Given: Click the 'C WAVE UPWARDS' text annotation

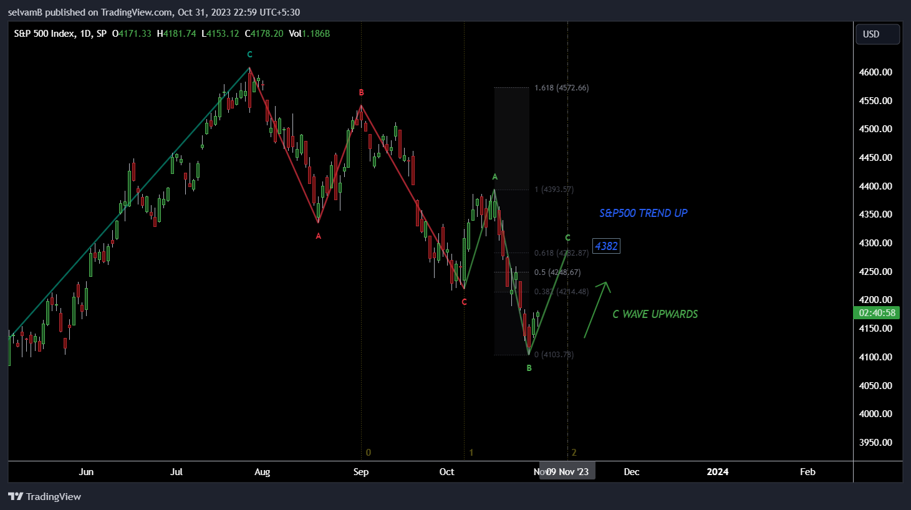Looking at the screenshot, I should 655,314.
